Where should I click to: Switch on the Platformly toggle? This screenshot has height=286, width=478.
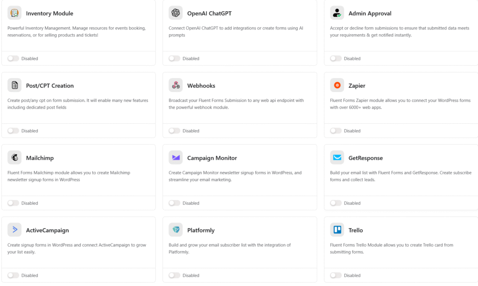tap(175, 275)
